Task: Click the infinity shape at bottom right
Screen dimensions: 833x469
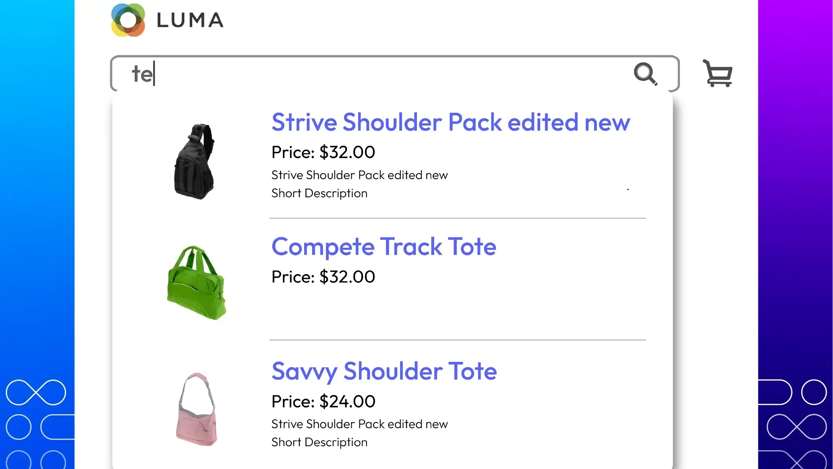Action: (796, 427)
